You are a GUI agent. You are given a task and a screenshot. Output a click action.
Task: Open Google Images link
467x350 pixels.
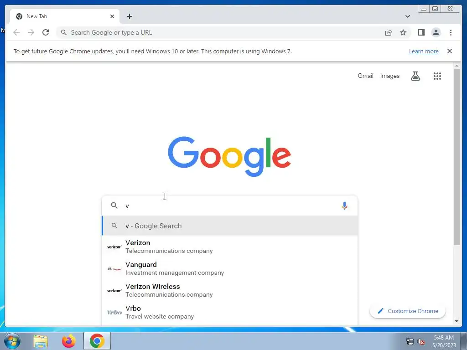coord(389,76)
